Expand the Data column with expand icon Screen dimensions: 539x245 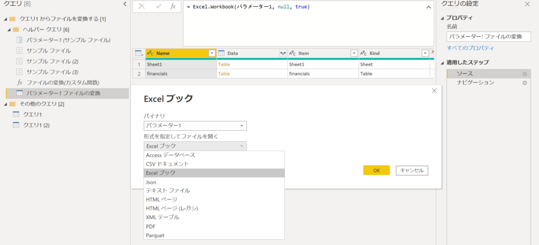[x=283, y=53]
